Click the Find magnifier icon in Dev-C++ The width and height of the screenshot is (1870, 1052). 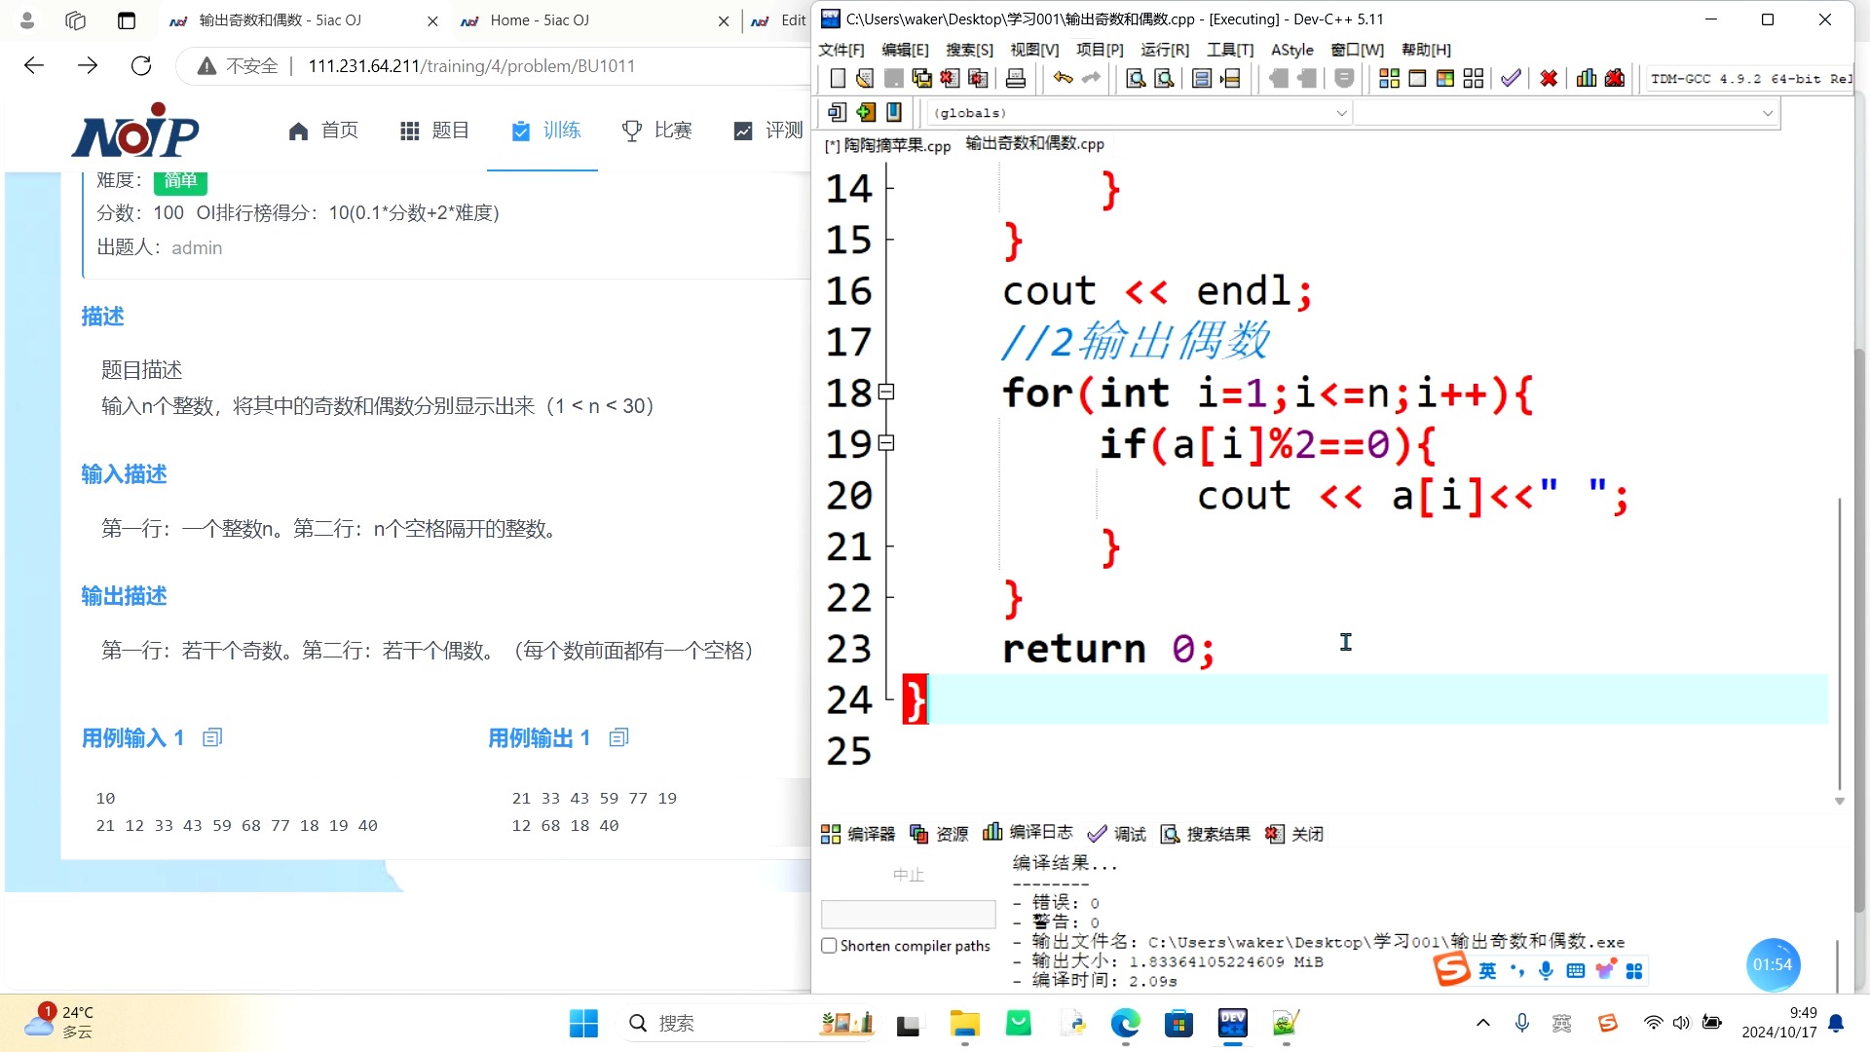pyautogui.click(x=1135, y=79)
